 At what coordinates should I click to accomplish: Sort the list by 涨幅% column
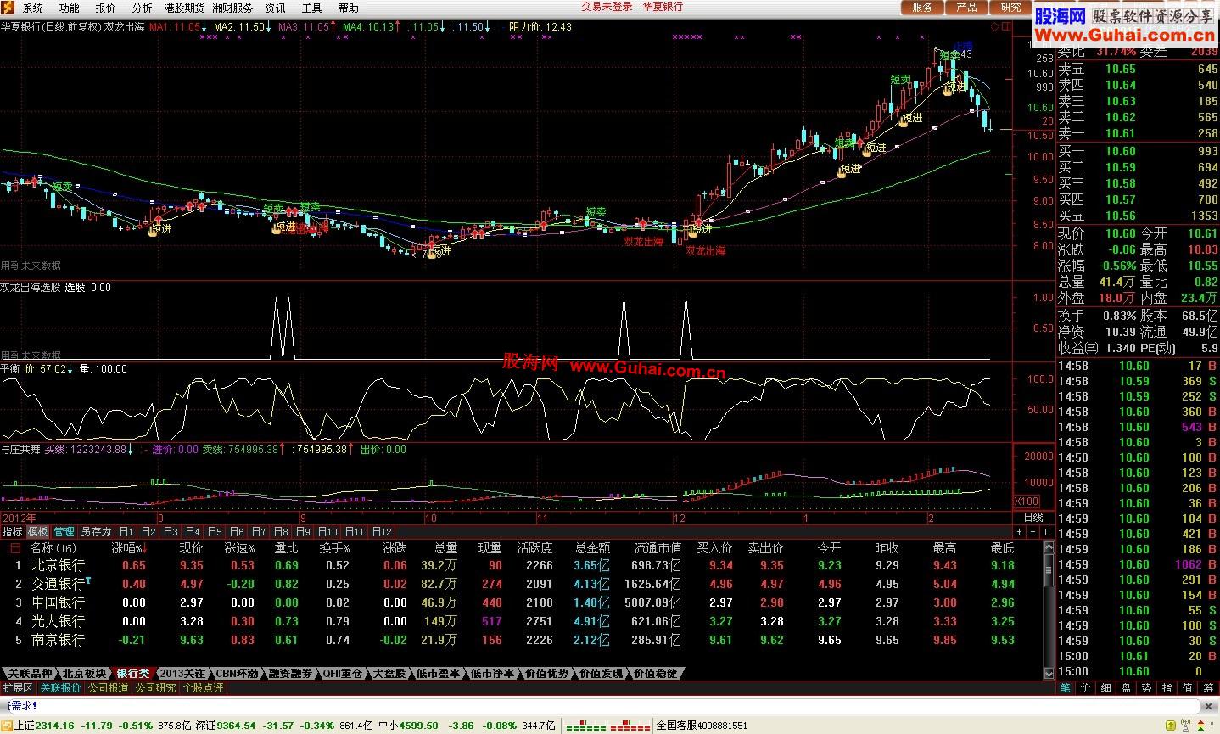click(128, 548)
